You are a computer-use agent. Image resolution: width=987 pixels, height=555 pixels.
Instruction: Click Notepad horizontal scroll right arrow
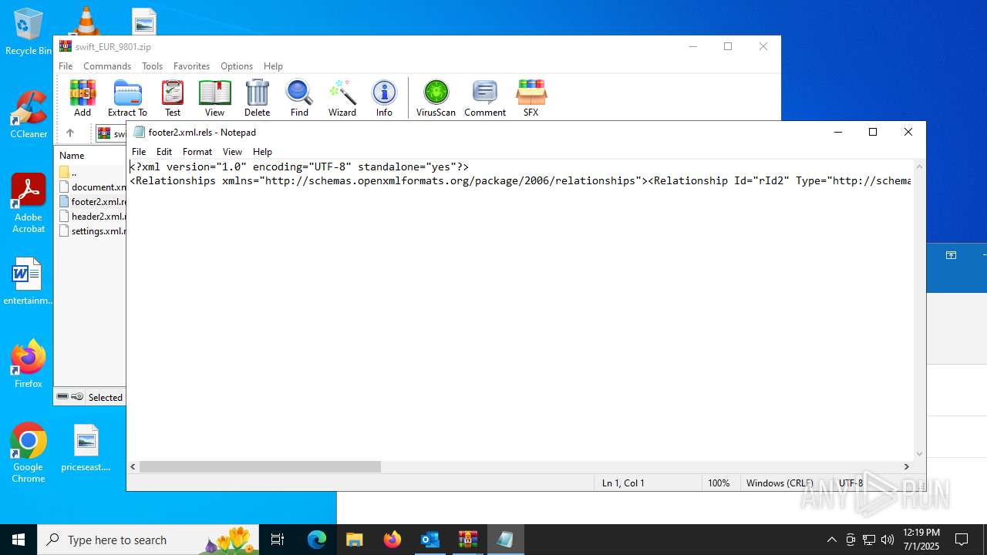click(906, 466)
